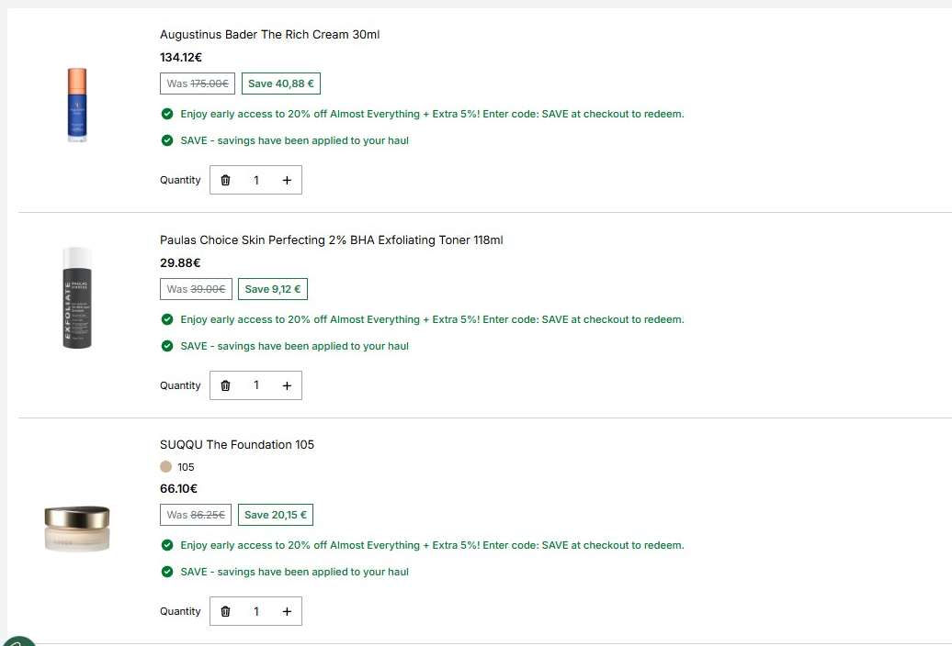
Task: Click the SUQQU quantity value 1
Action: (256, 611)
